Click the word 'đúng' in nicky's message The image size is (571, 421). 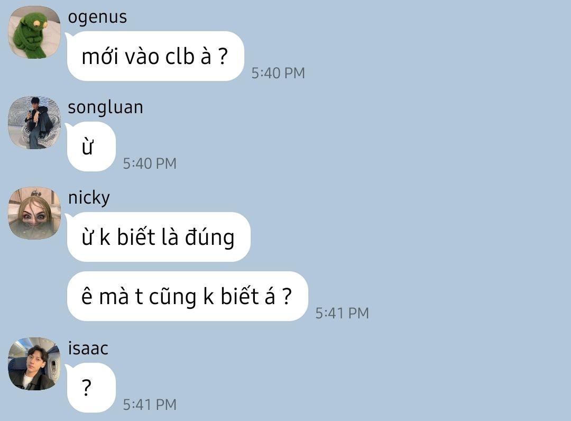(210, 238)
